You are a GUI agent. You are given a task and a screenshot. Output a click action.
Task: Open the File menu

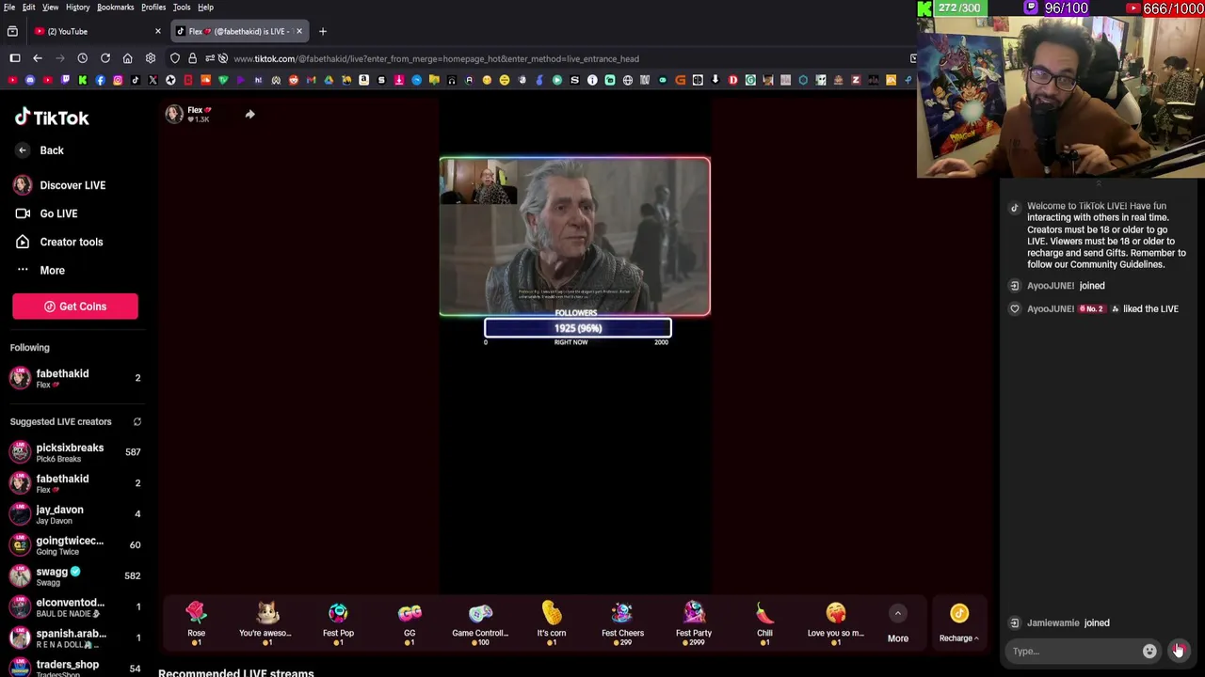click(9, 7)
